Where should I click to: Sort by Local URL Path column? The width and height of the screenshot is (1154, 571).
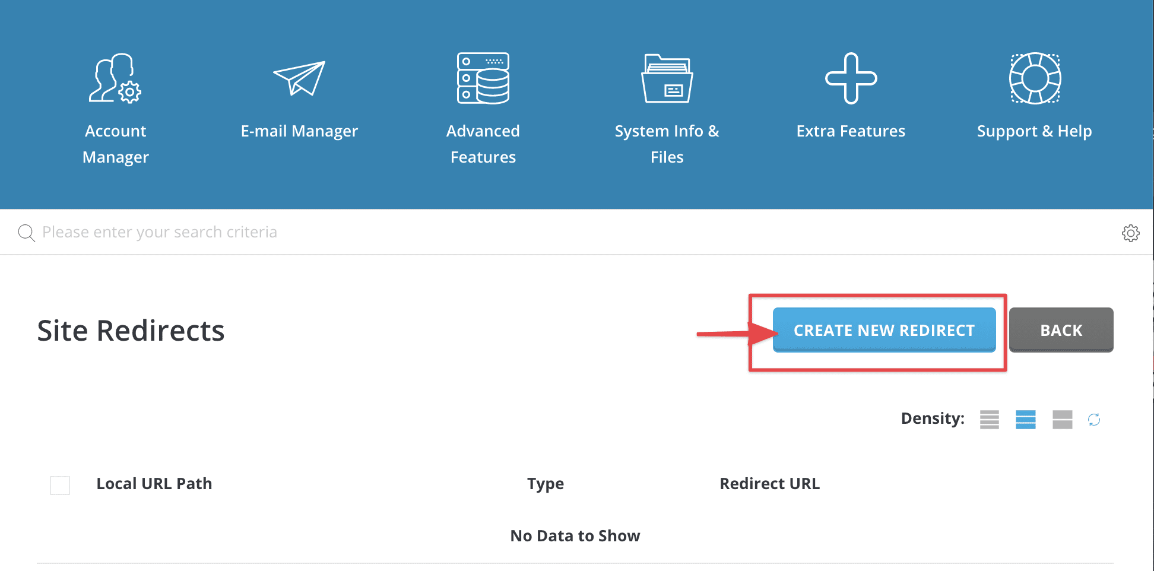[154, 483]
